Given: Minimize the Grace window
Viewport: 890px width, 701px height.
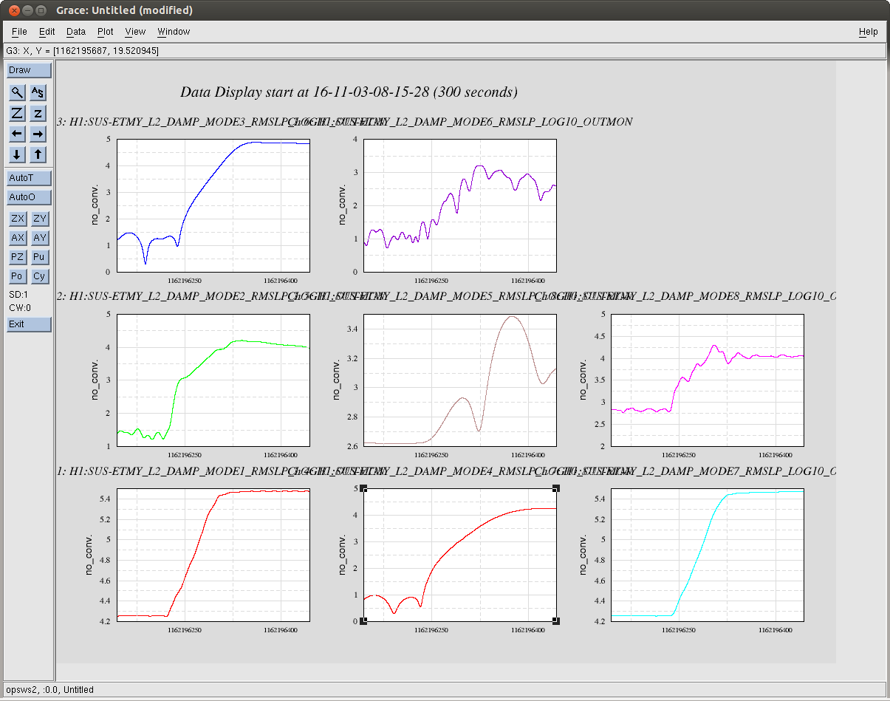Looking at the screenshot, I should (27, 10).
